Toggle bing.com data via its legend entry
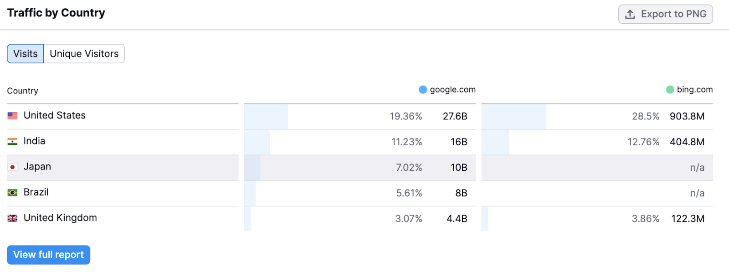This screenshot has height=272, width=729. (689, 89)
